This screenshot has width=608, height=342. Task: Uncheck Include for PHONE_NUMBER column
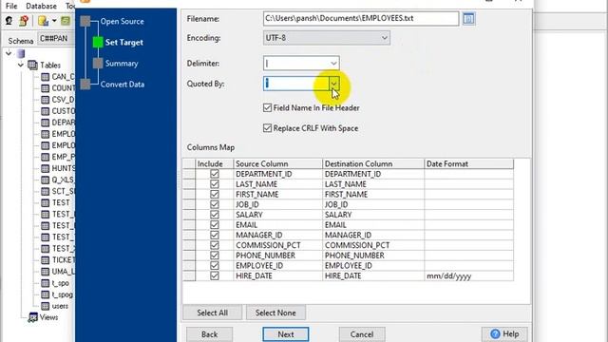[215, 256]
